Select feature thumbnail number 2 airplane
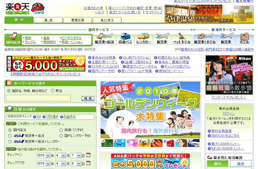 tap(119, 143)
